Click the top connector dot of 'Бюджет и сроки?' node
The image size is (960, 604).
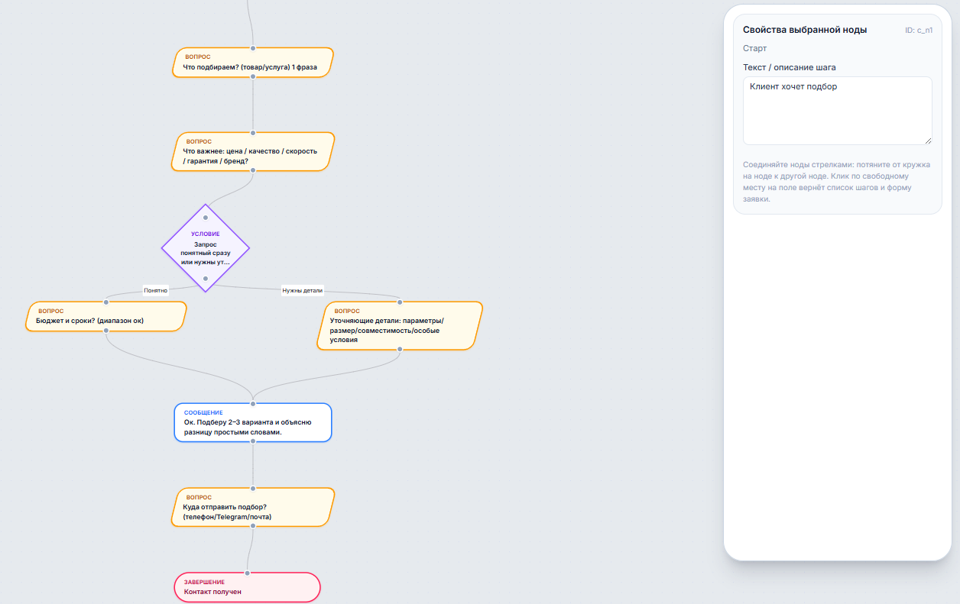tap(106, 302)
